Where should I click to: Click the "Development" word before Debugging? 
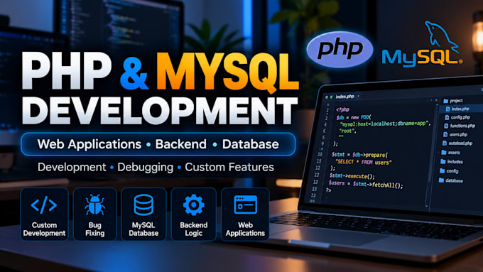pos(72,168)
